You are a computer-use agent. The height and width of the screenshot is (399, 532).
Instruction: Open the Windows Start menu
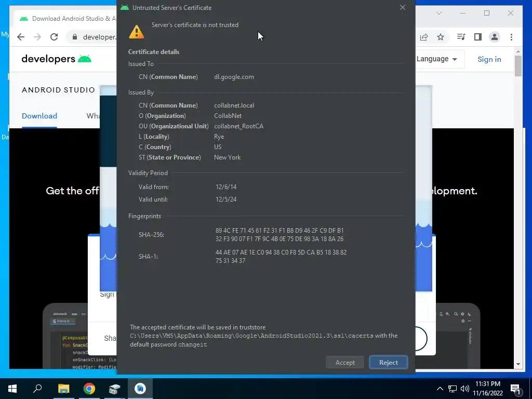(x=12, y=389)
